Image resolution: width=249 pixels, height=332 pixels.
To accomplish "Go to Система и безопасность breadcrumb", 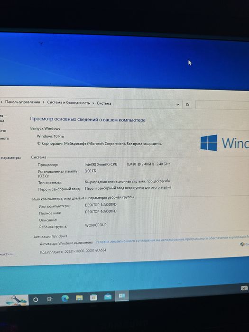I will 68,103.
